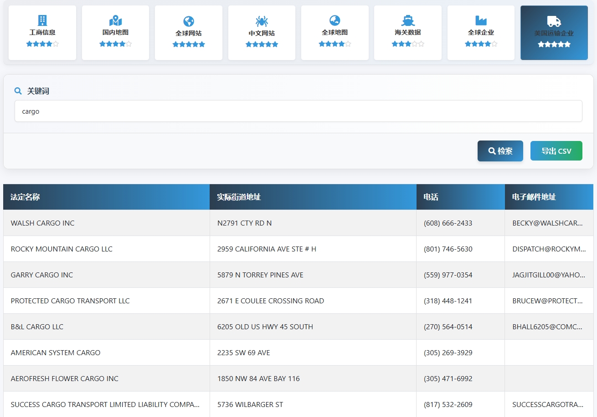
Task: Click the globe icon above 全球地图
Action: pyautogui.click(x=335, y=20)
